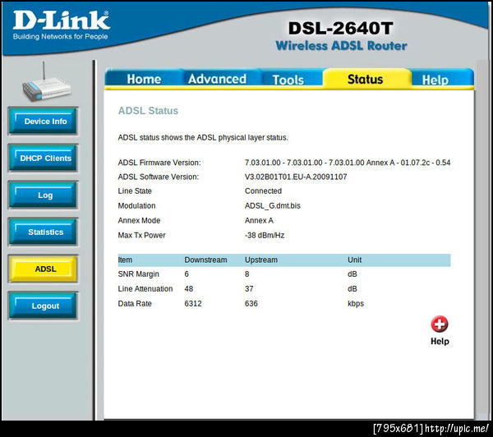
Task: View the Log page
Action: pyautogui.click(x=43, y=195)
